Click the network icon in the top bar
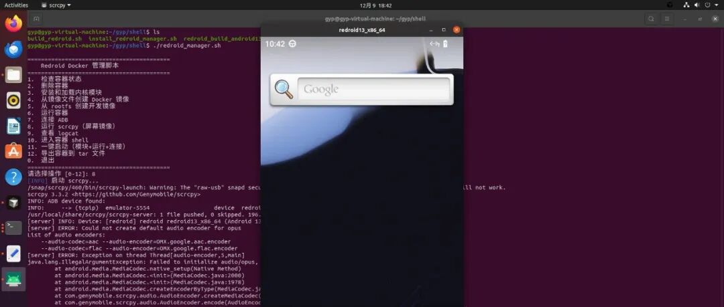Viewport: 724px width, 307px height. click(686, 5)
